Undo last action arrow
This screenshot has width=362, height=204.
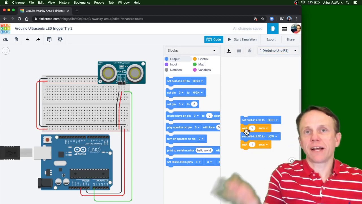[27, 39]
